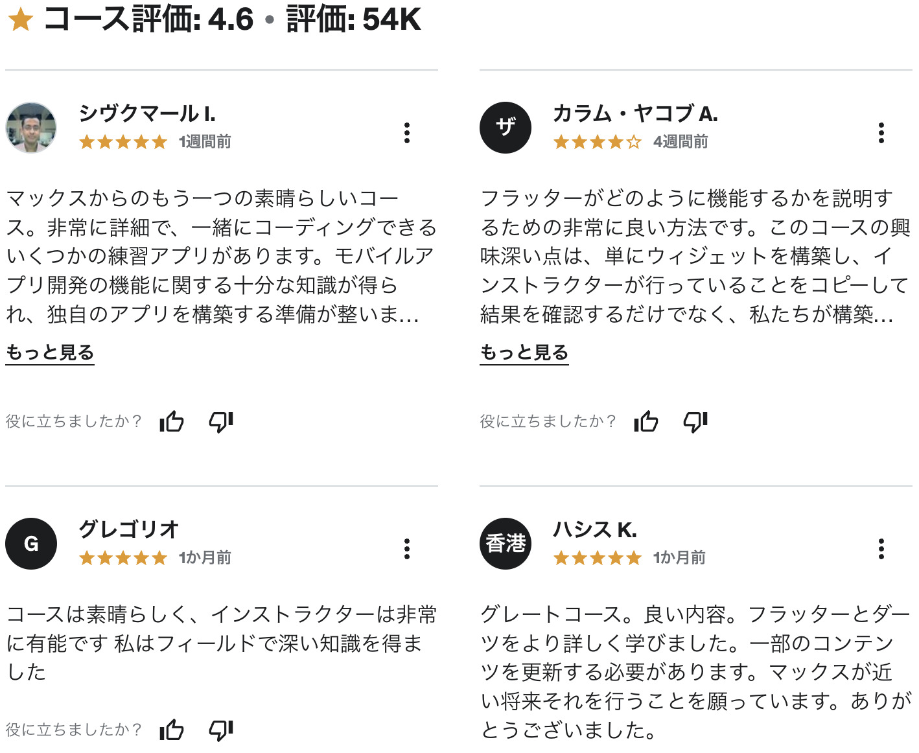Image resolution: width=919 pixels, height=753 pixels.
Task: Click the thumbs up icon on シヴクマール I.'s review
Action: click(170, 422)
